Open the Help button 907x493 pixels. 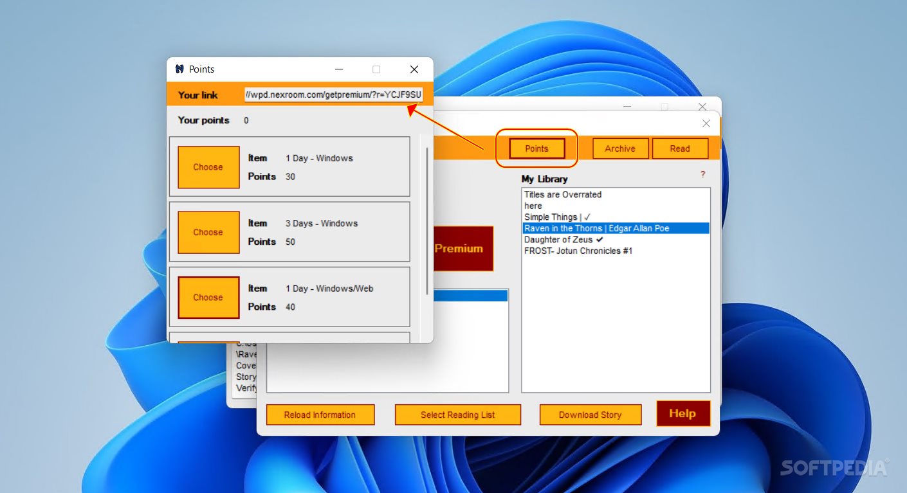(683, 413)
